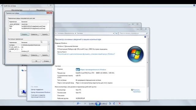Go to the previous picture in viewer
Screen dimensions: 196x110
coord(92,104)
